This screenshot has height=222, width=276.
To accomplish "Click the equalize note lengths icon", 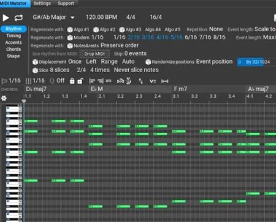I will (109, 81).
